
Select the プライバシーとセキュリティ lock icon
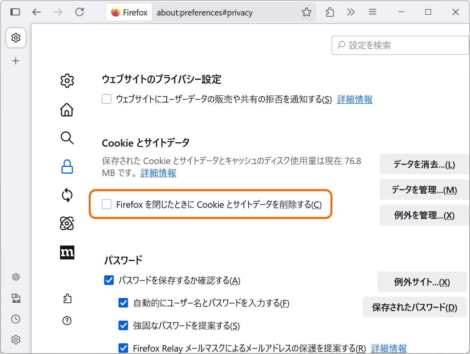(x=67, y=167)
